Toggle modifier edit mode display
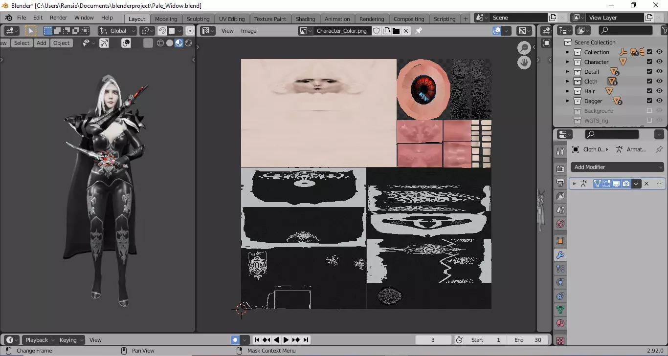This screenshot has width=668, height=356. (607, 184)
